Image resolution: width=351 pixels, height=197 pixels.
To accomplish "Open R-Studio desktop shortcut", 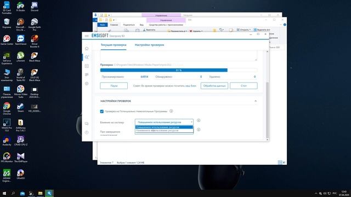I will pyautogui.click(x=21, y=6).
